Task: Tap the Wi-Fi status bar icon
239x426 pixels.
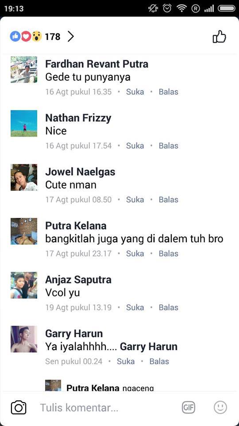Action: coord(181,8)
